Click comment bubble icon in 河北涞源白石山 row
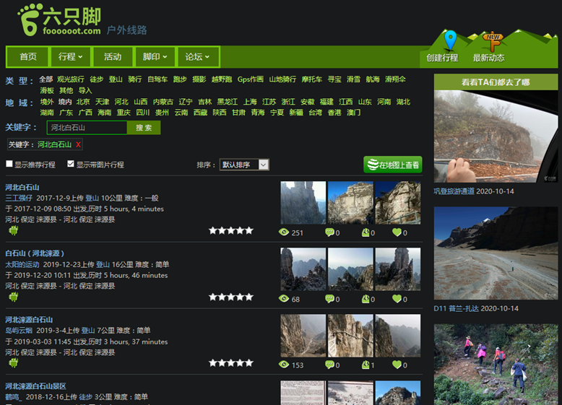The height and width of the screenshot is (405, 562). pos(329,365)
